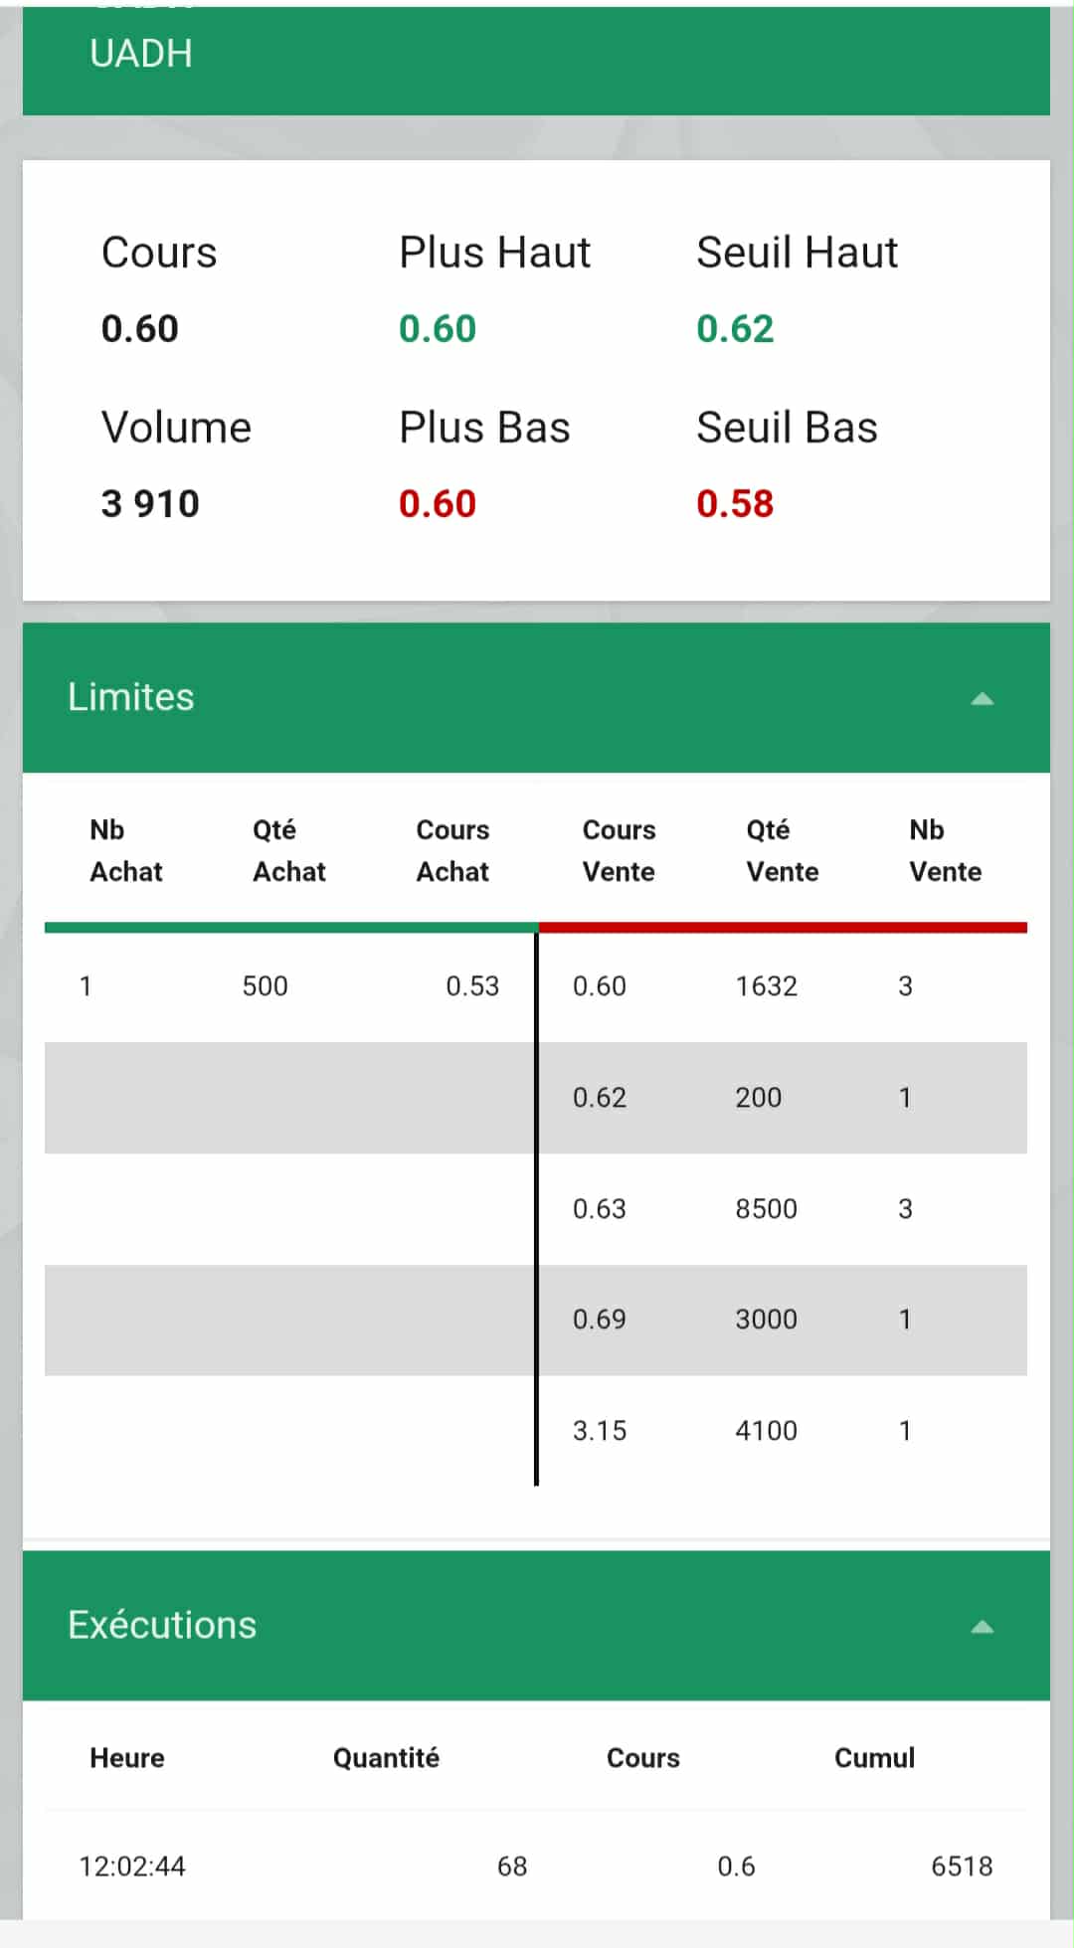Image resolution: width=1074 pixels, height=1948 pixels.
Task: Collapse the Exécutions section arrow
Action: [x=982, y=1627]
